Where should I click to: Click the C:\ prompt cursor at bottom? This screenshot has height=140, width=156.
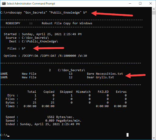[x=5, y=135]
